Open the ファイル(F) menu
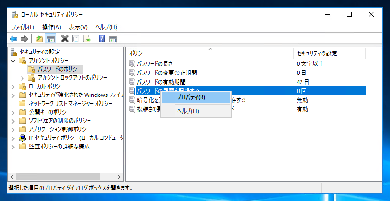The image size is (390, 201). (23, 27)
